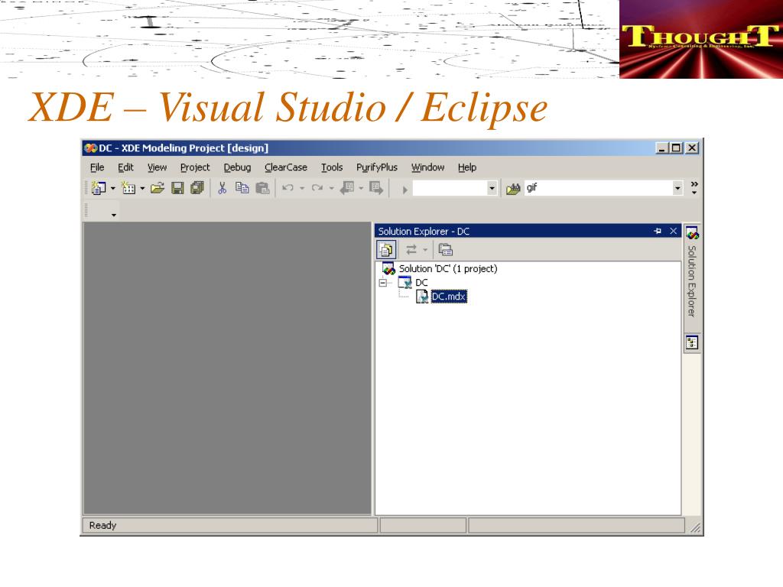The height and width of the screenshot is (587, 783).
Task: Click the Find in Files binoculars icon
Action: [513, 189]
